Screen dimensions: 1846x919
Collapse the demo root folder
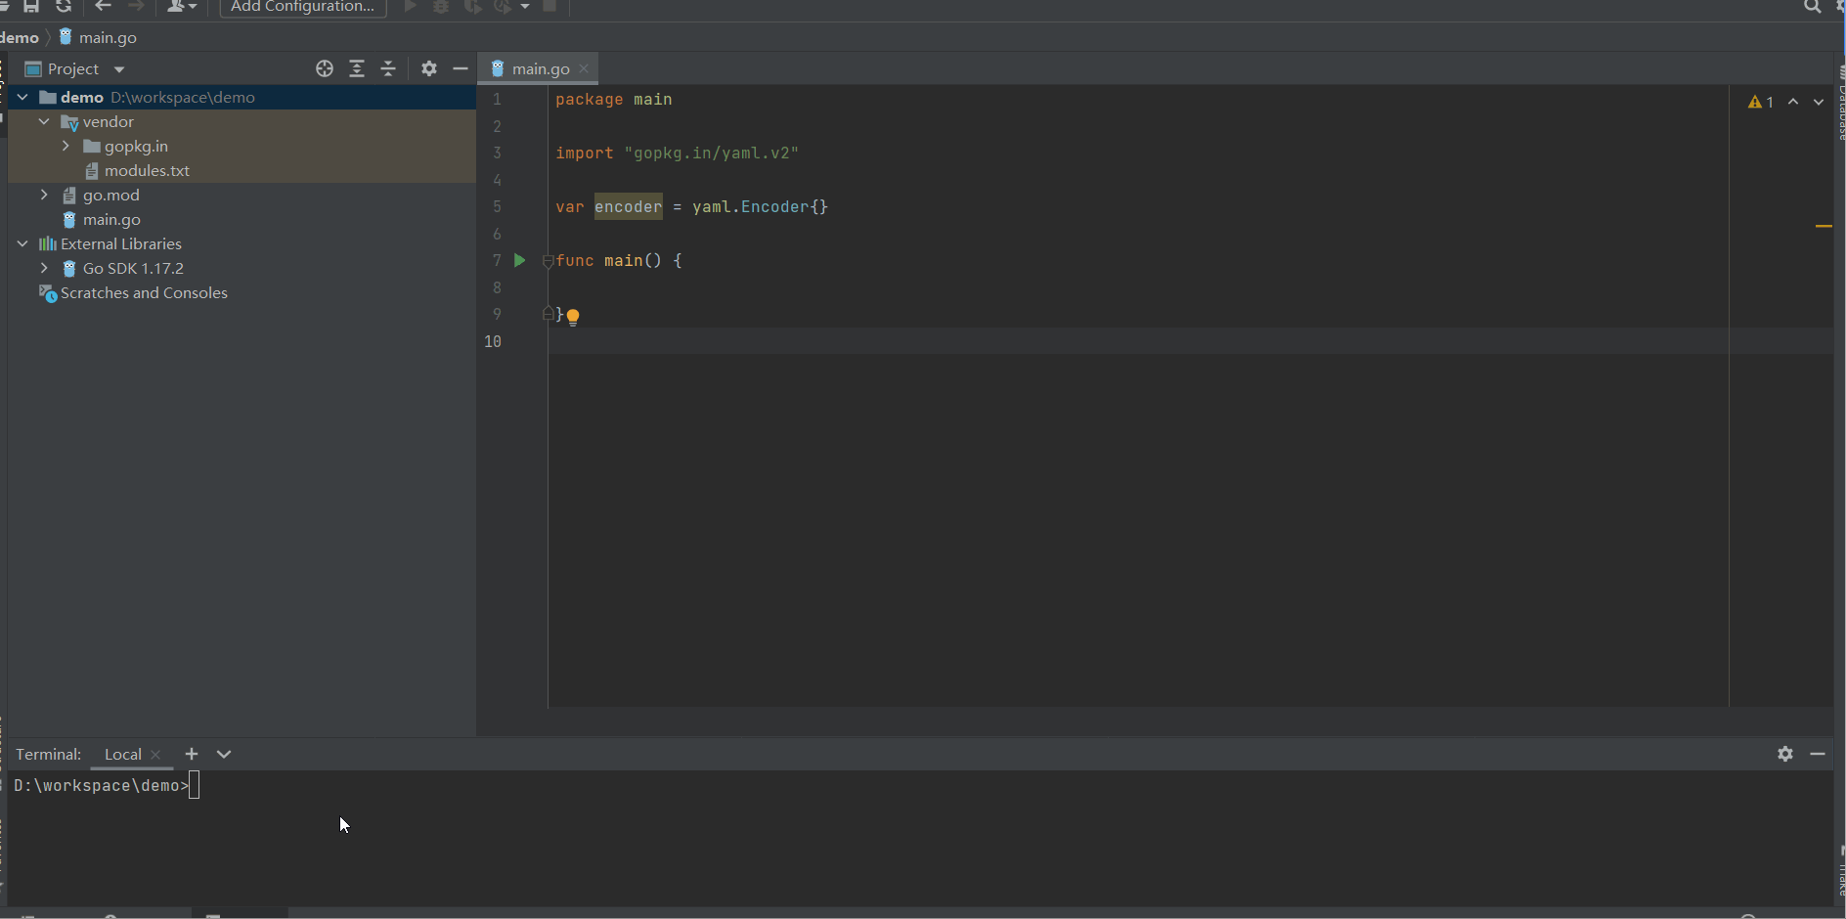22,97
